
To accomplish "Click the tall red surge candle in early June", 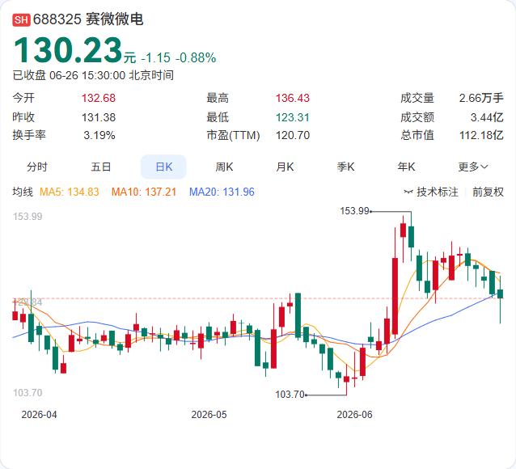I will [395, 296].
